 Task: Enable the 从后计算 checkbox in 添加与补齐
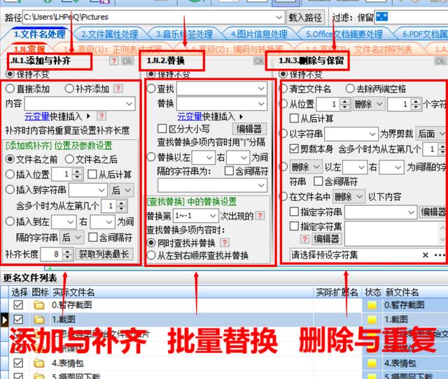[x=92, y=174]
